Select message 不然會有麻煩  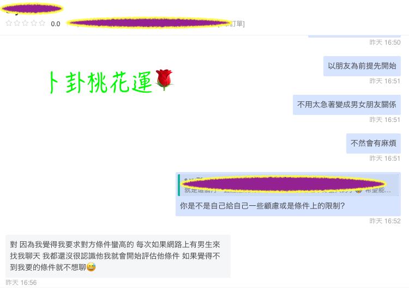click(x=374, y=143)
